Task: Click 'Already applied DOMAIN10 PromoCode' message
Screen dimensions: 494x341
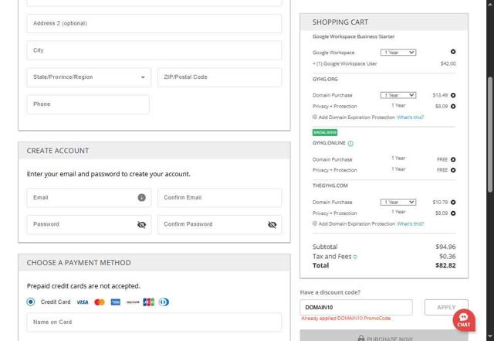Action: [x=346, y=319]
